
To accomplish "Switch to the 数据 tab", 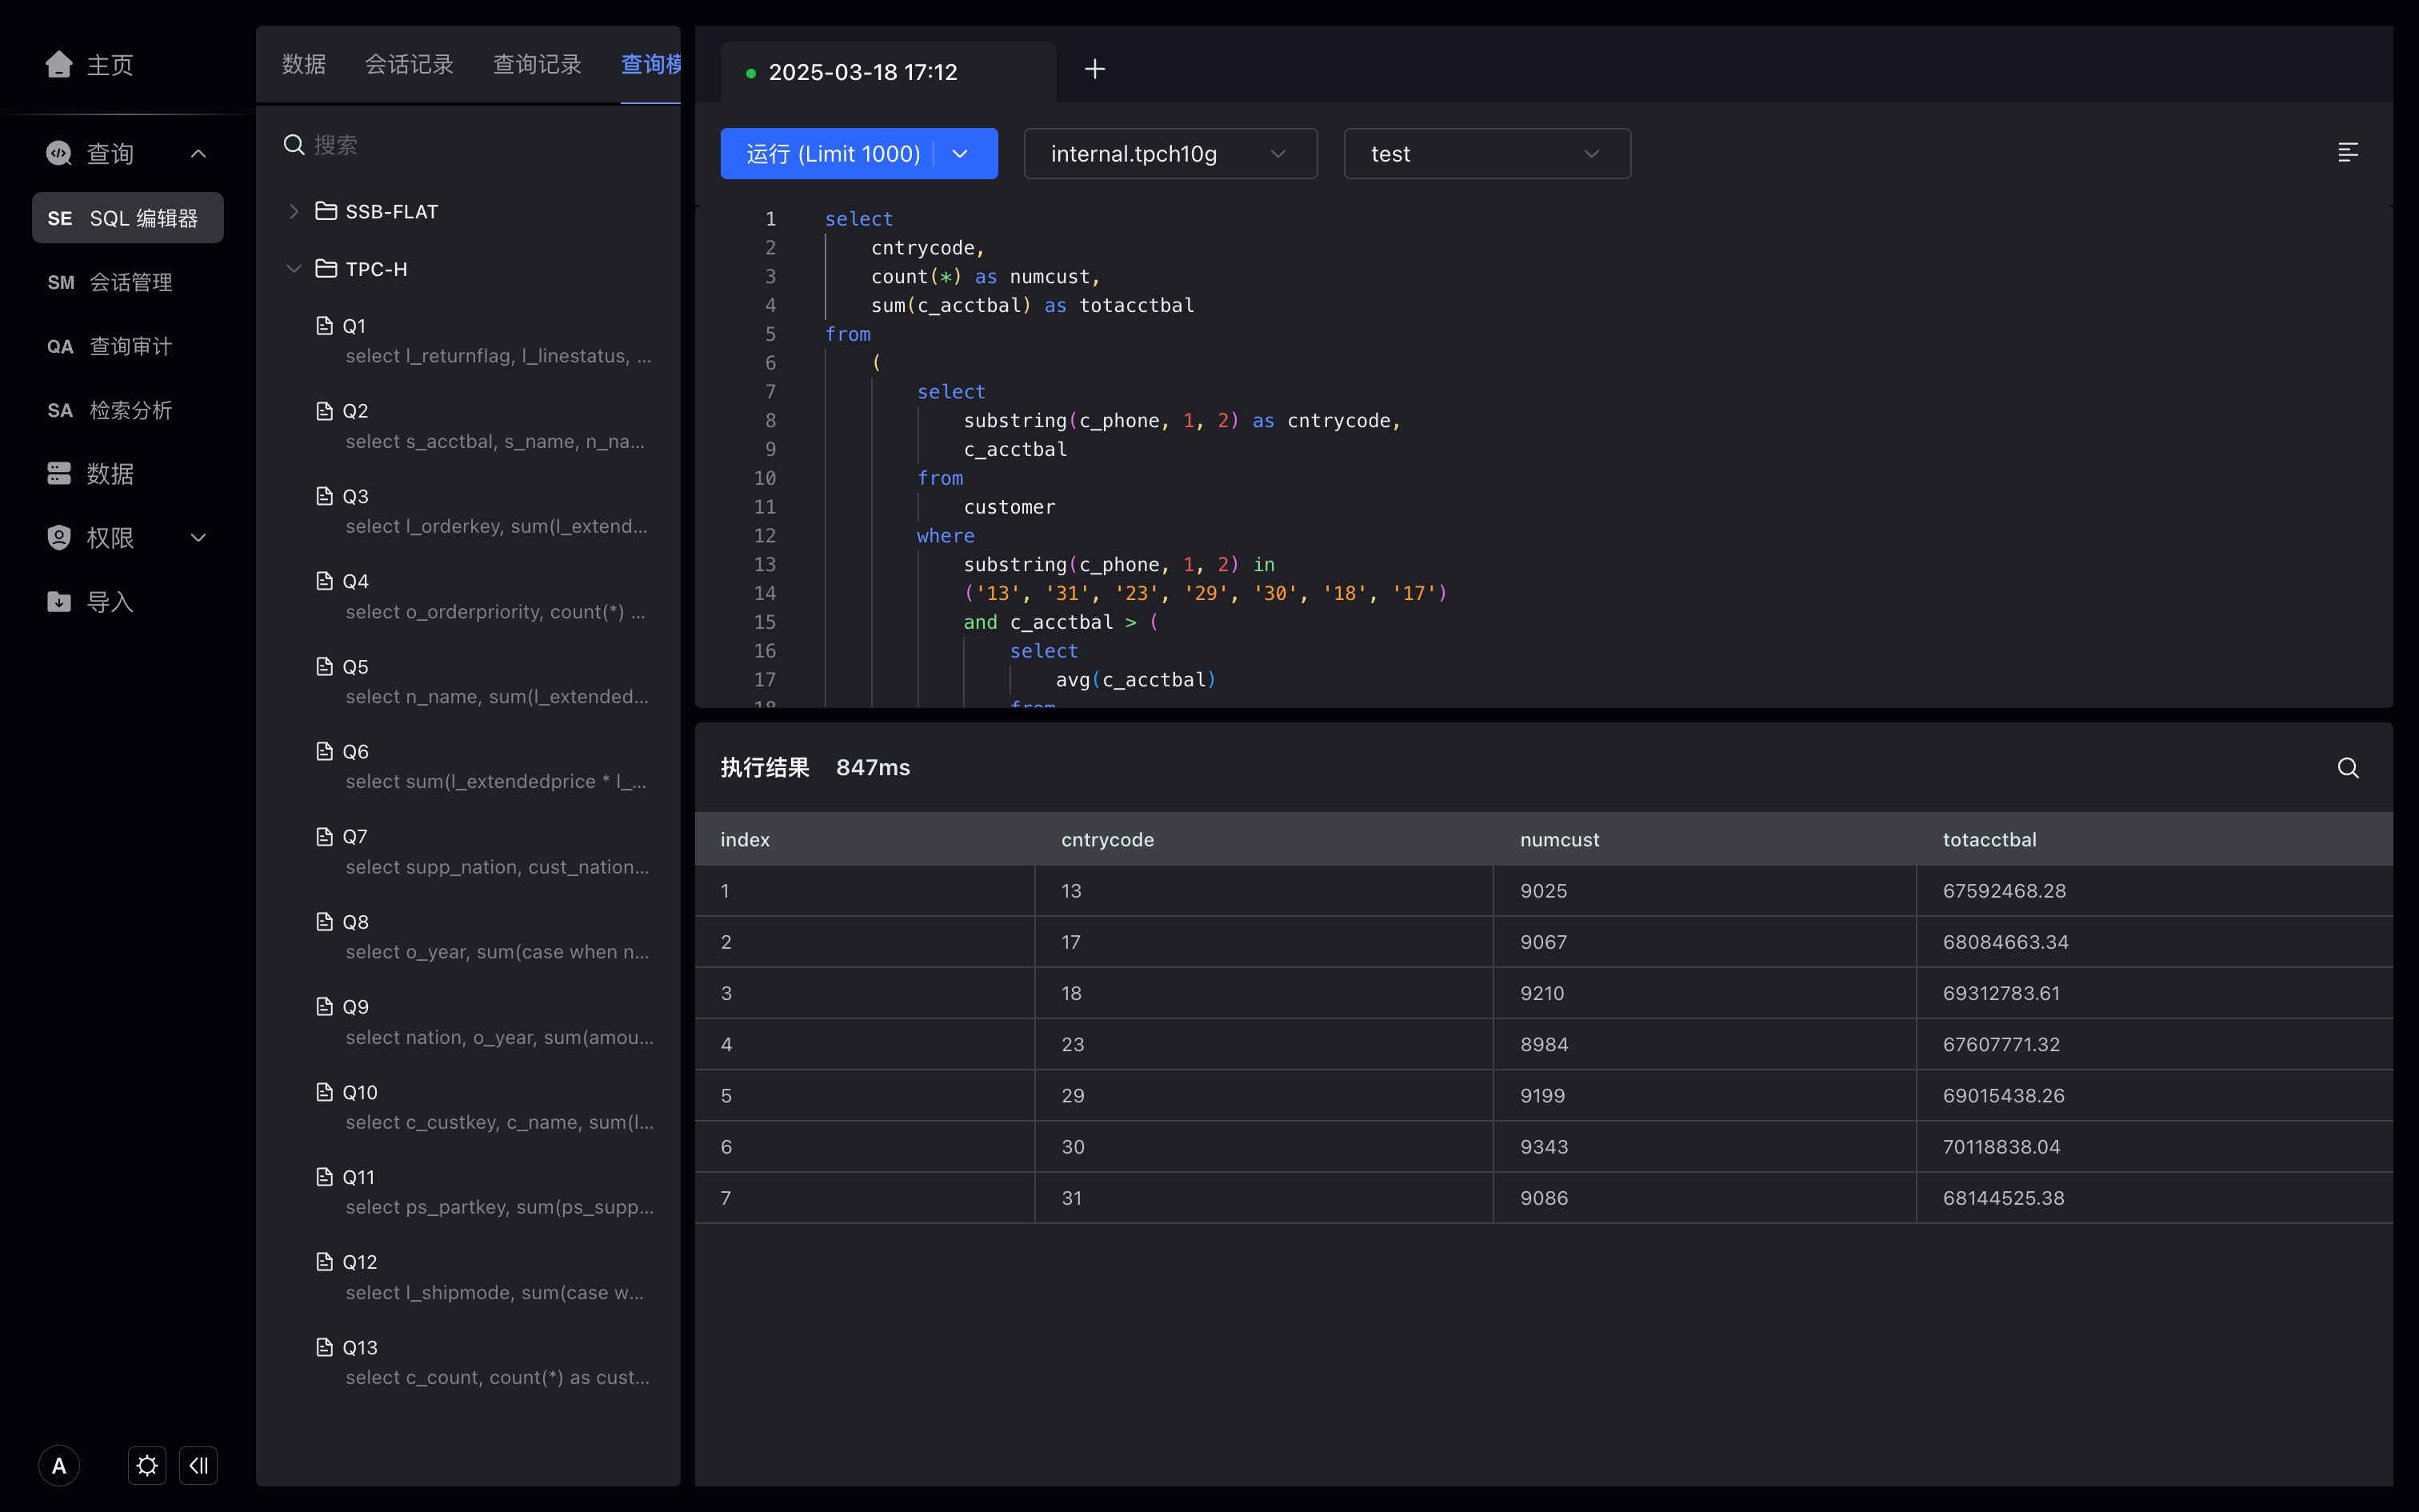I will 304,65.
